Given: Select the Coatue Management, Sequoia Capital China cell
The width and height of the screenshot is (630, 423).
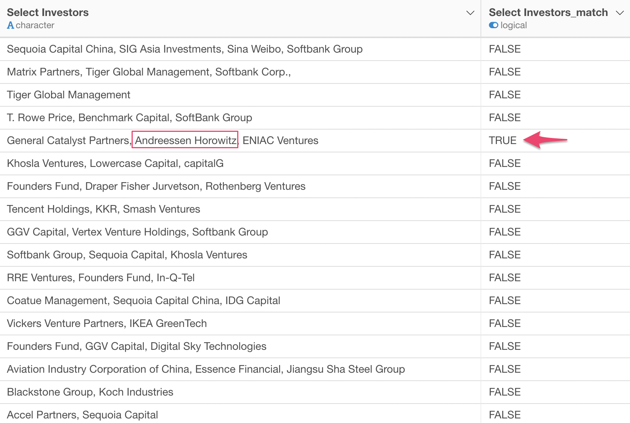Looking at the screenshot, I should [240, 301].
